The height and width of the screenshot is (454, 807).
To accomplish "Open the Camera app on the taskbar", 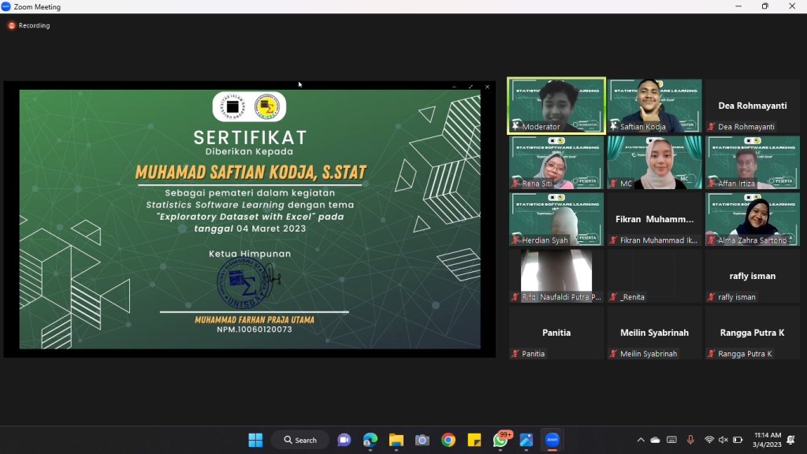I will pyautogui.click(x=422, y=440).
